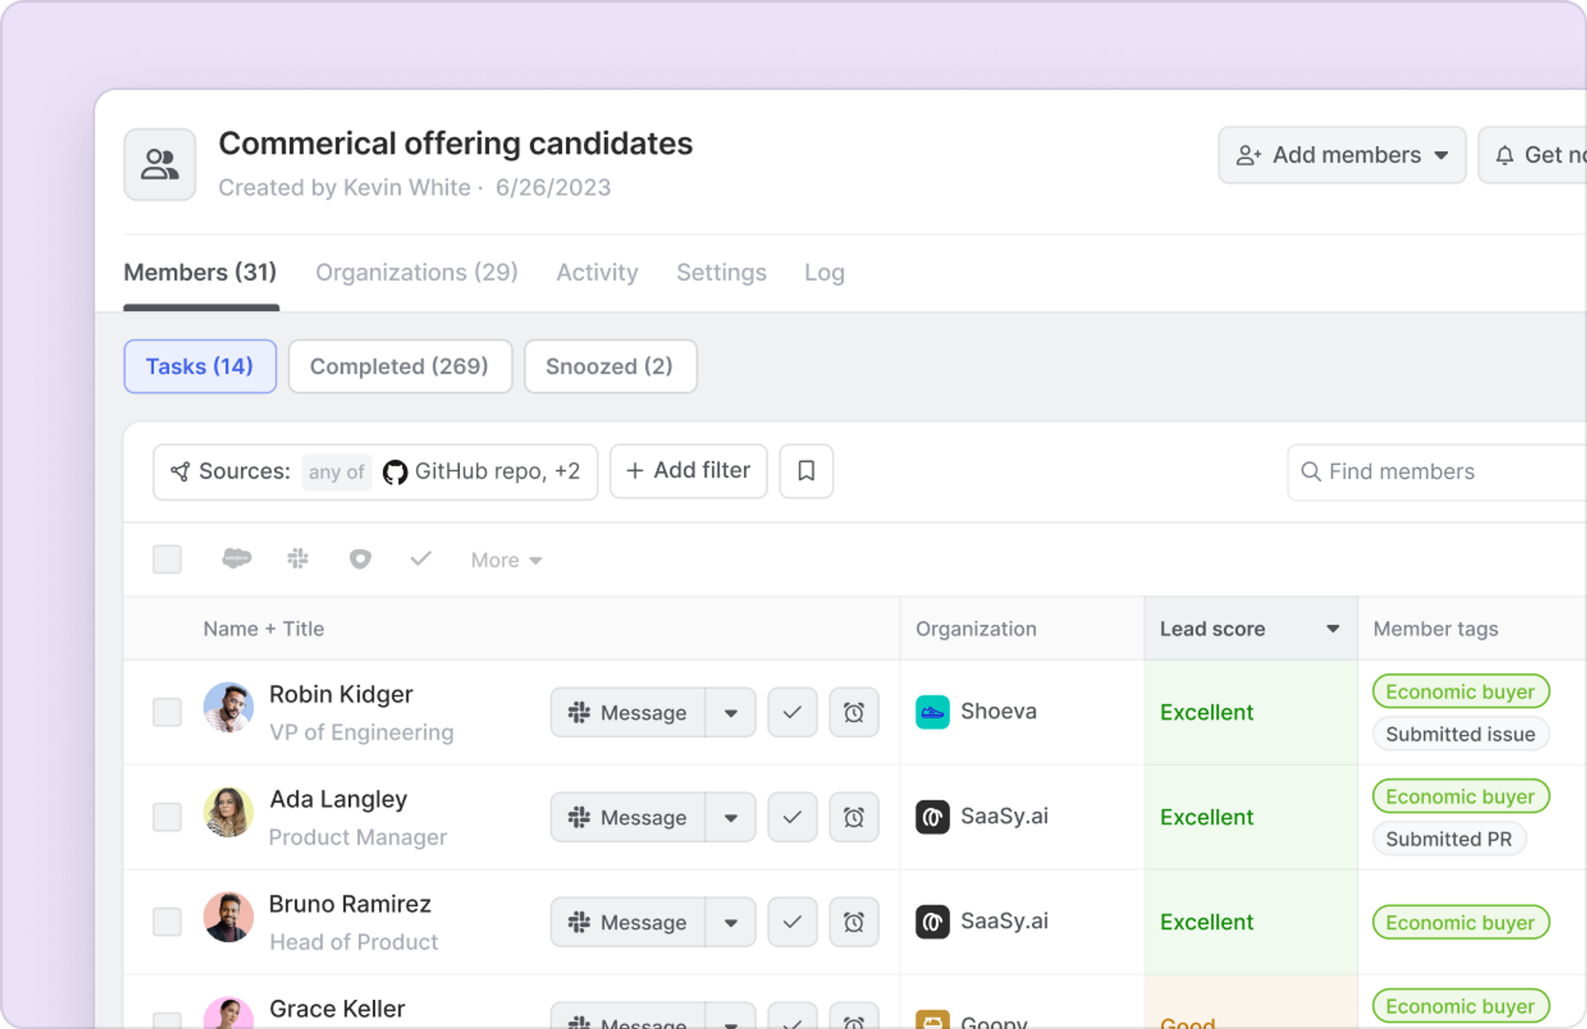
Task: Toggle the select-all members checkbox
Action: (x=167, y=559)
